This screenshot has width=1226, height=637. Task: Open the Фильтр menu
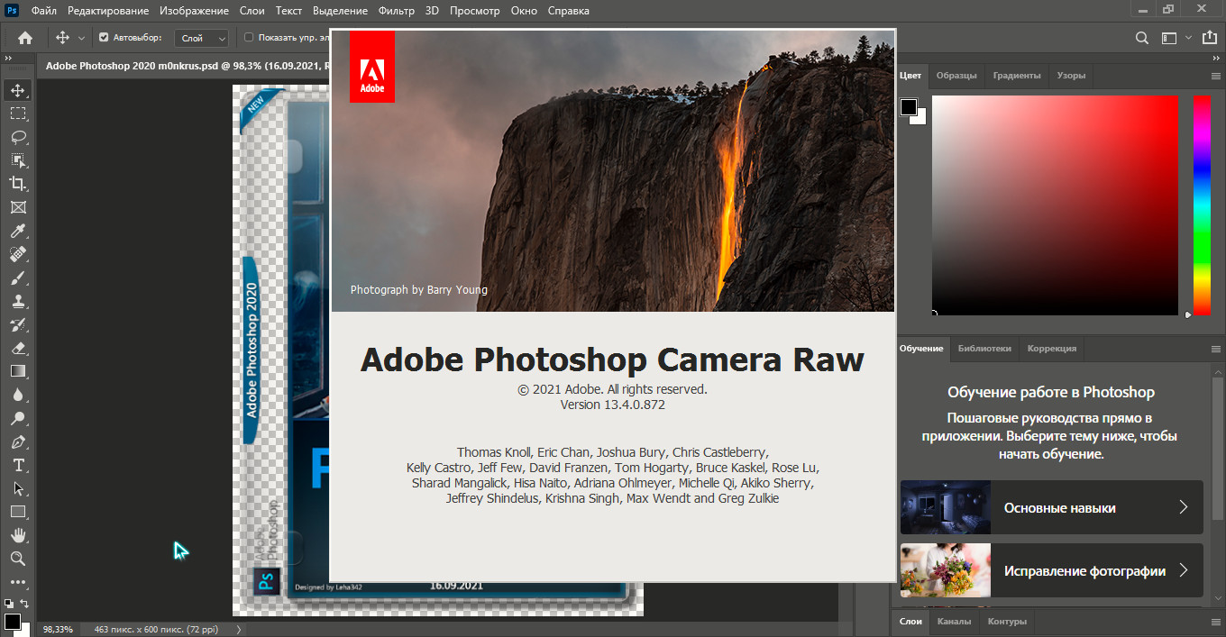tap(397, 11)
